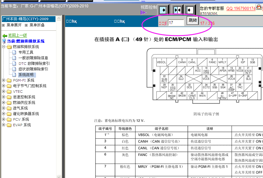This screenshot has height=178, width=263.
Task: Click the sidebar scrollbar down arrow
Action: pyautogui.click(x=59, y=176)
